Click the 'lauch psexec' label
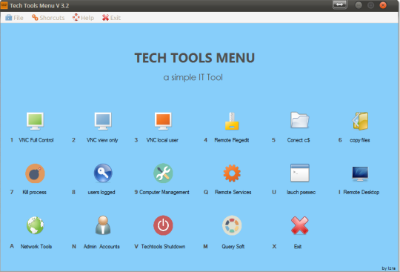 click(x=301, y=192)
